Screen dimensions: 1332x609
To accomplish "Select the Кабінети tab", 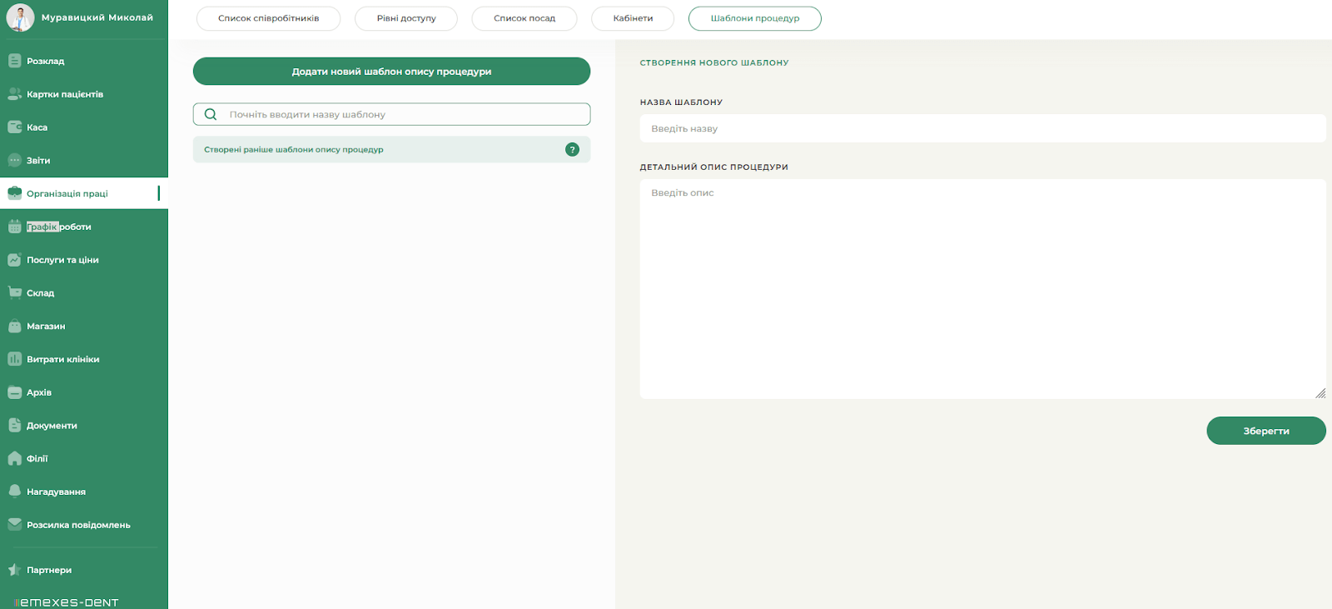I will 633,18.
